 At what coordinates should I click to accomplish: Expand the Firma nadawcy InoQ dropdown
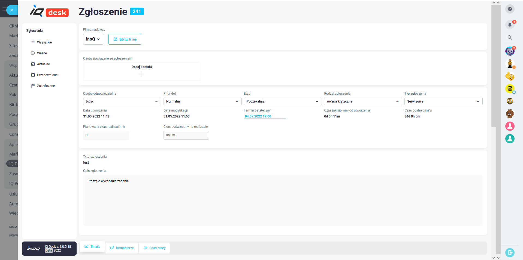(93, 39)
